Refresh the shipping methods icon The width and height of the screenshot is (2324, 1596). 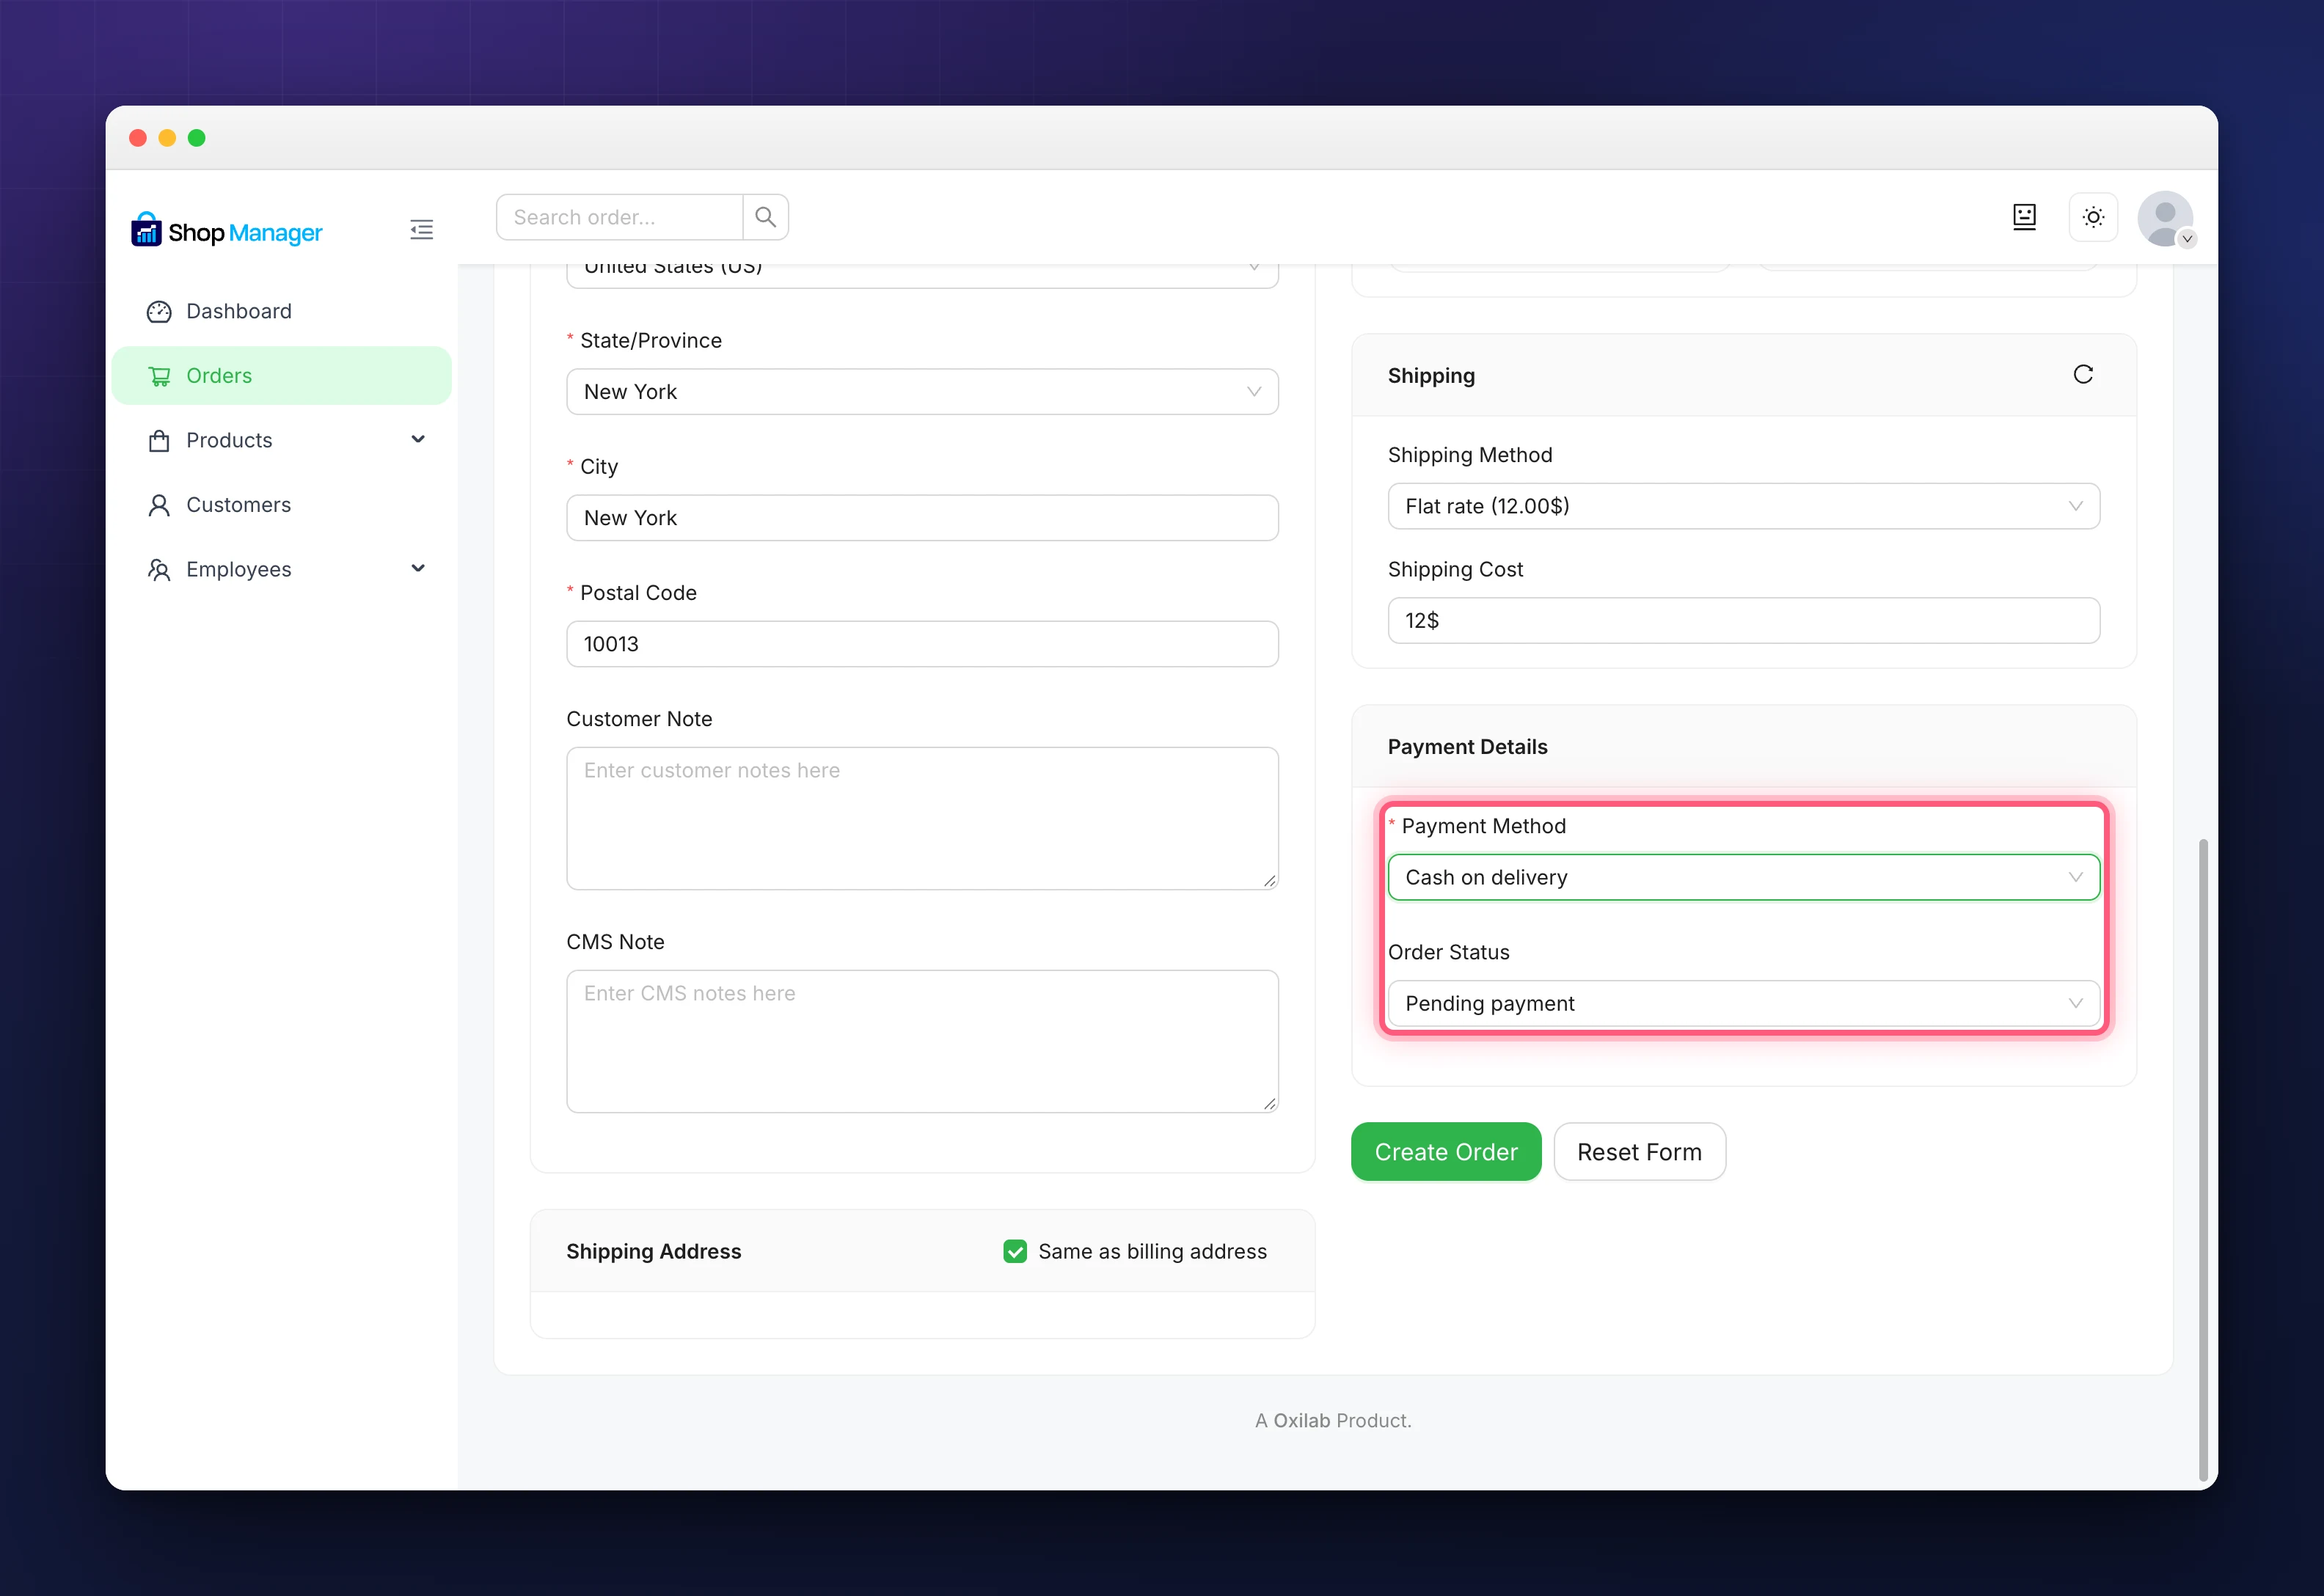point(2083,374)
